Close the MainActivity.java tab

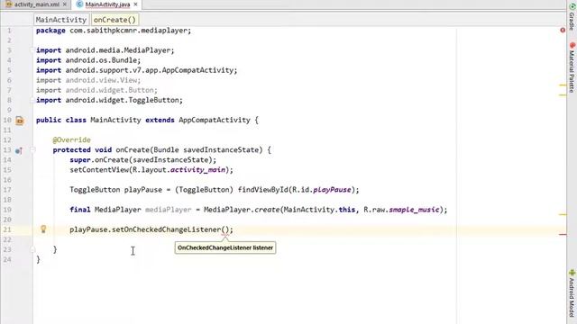tap(135, 4)
